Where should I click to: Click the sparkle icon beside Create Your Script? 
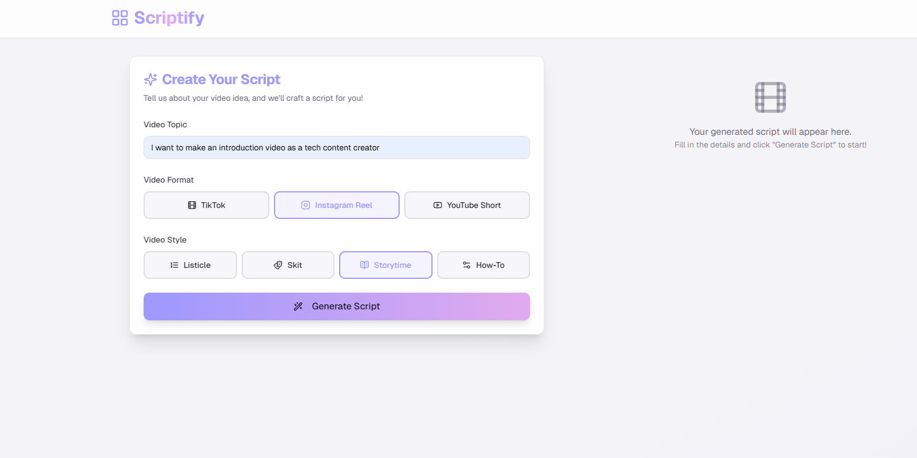click(x=151, y=79)
